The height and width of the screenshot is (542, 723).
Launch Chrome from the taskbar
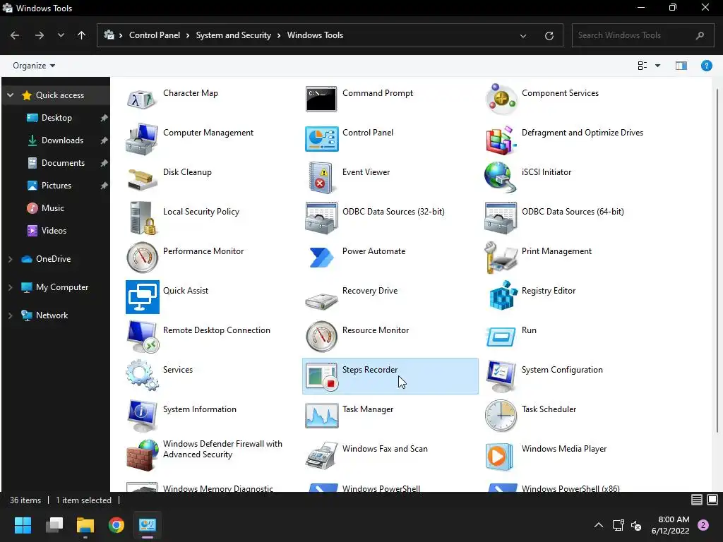tap(116, 525)
